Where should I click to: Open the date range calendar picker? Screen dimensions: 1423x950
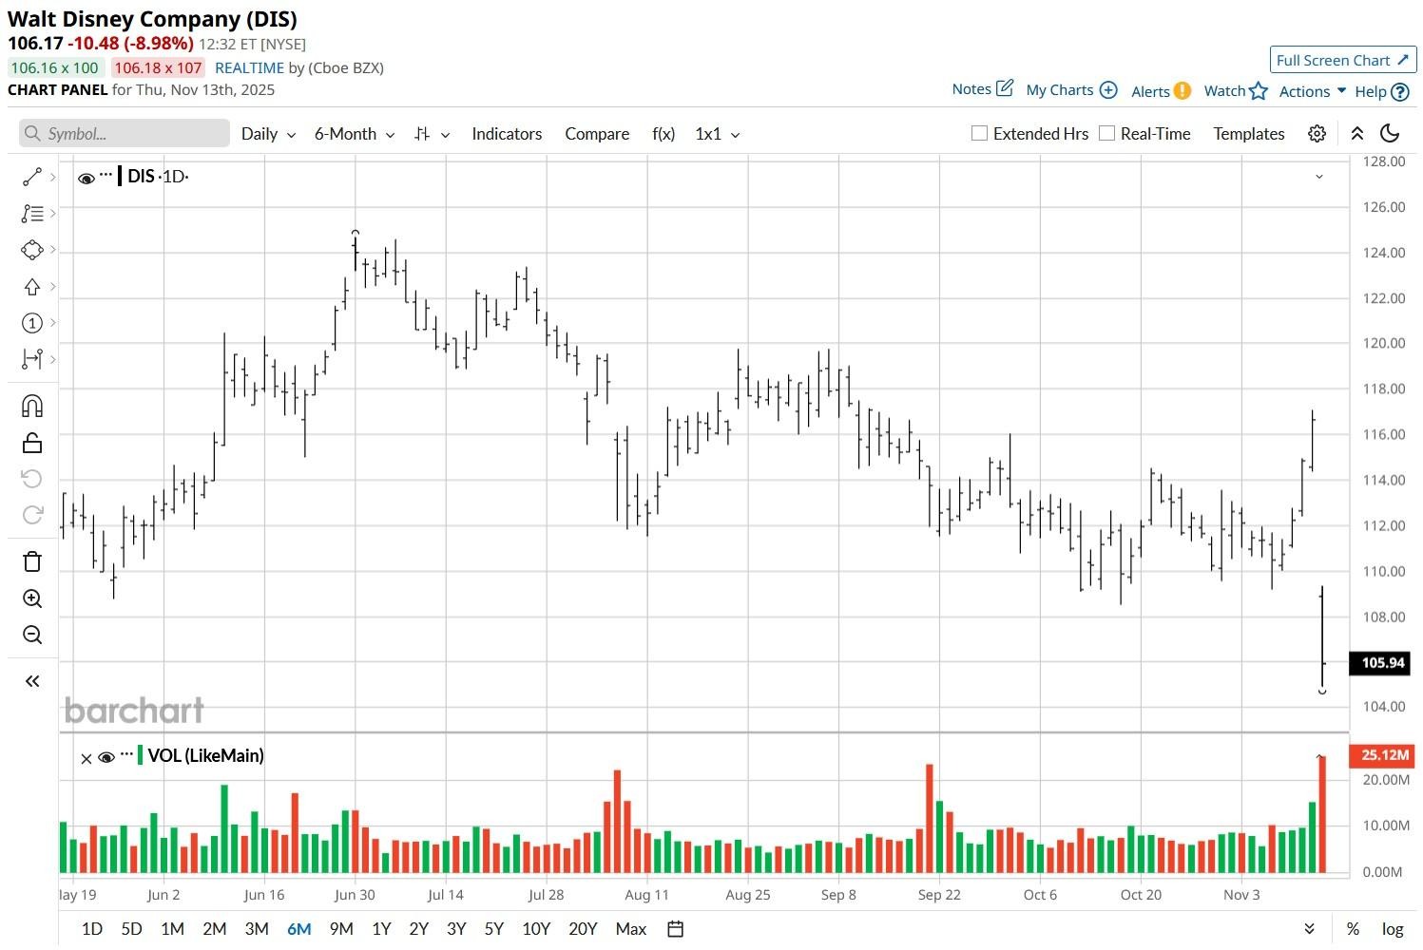click(x=675, y=929)
